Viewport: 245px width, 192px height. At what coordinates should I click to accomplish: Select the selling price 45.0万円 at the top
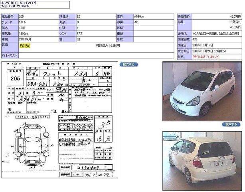[x=236, y=16]
